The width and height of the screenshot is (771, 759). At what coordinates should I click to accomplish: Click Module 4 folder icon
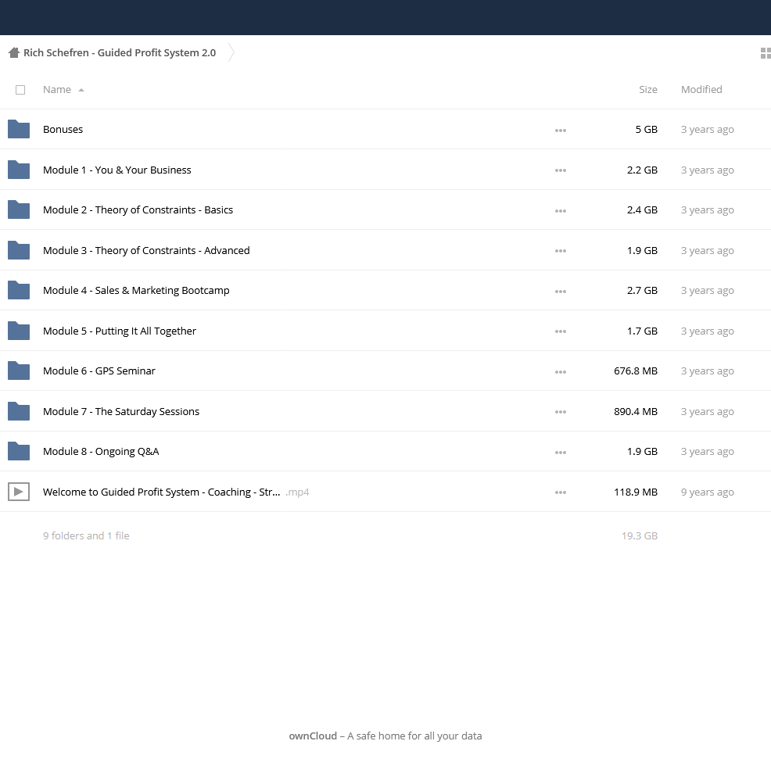pyautogui.click(x=19, y=290)
